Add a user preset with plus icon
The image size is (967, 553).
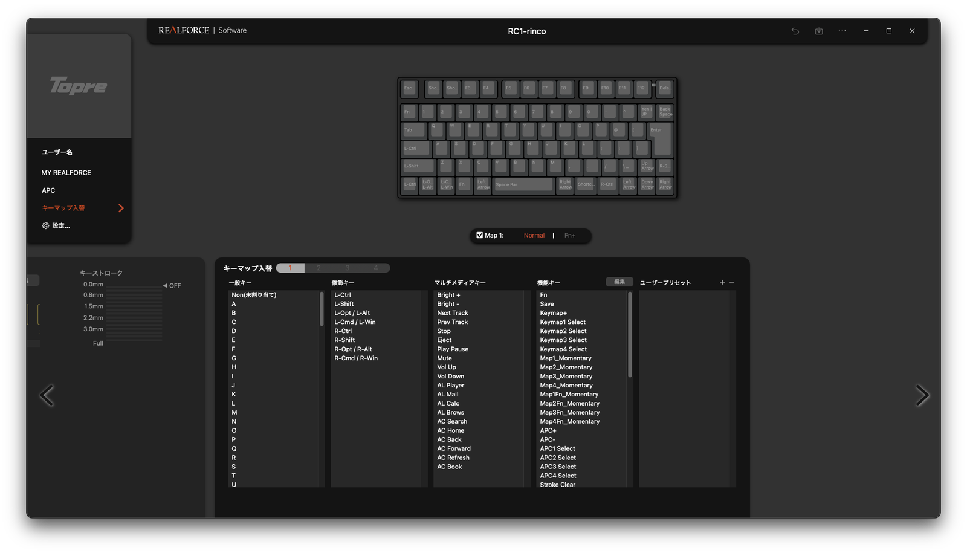(722, 282)
